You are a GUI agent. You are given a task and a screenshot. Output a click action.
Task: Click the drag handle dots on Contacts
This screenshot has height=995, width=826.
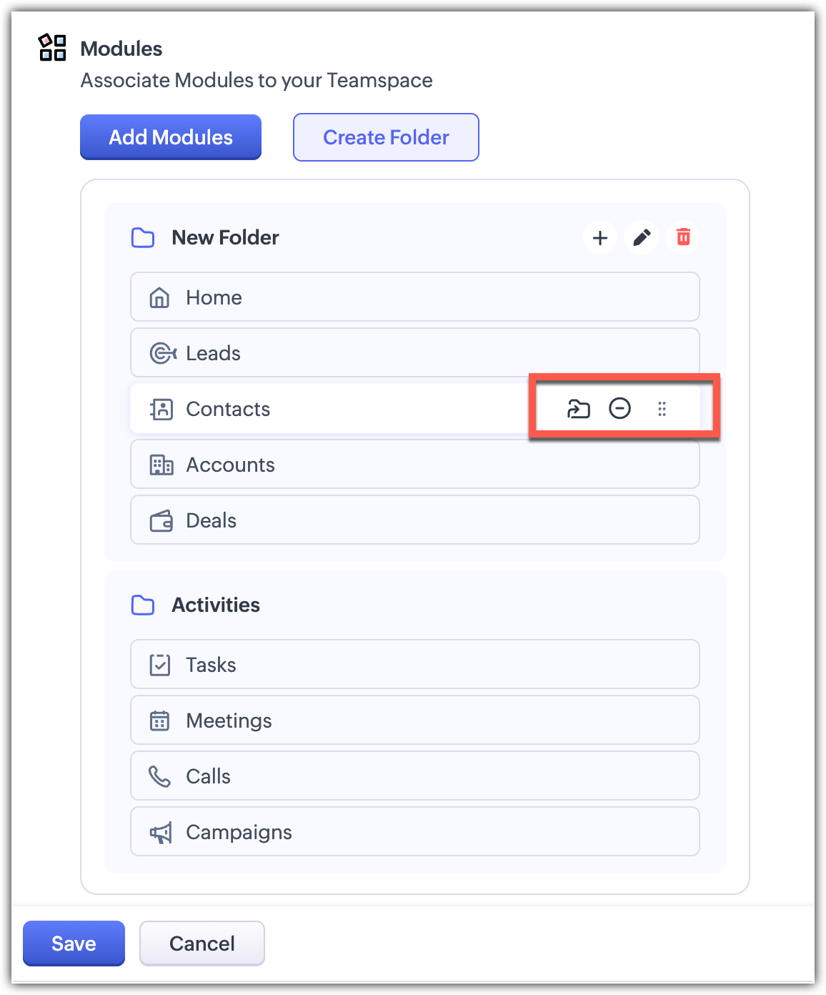click(x=662, y=409)
